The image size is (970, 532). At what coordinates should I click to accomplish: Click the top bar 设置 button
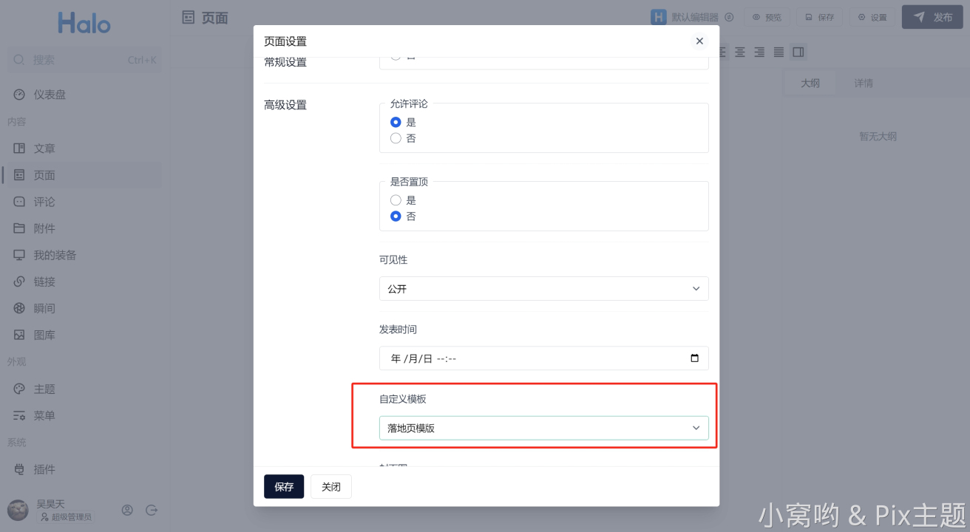click(872, 17)
